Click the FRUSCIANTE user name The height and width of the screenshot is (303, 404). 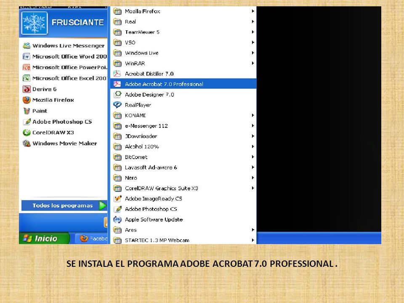coord(78,23)
